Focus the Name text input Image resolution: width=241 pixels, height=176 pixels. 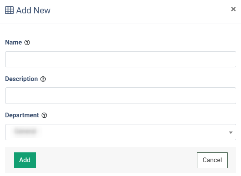tap(120, 59)
